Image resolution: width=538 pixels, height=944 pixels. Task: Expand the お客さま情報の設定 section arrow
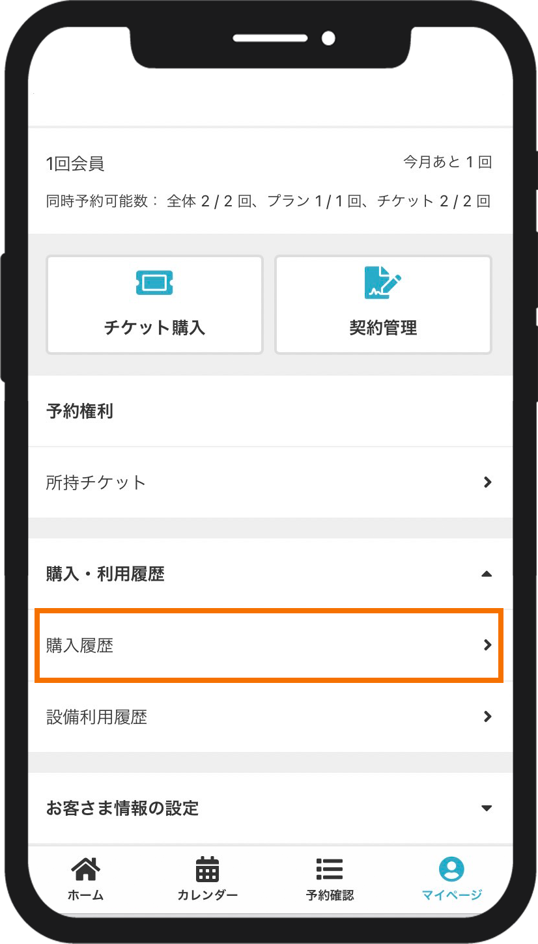tap(486, 809)
